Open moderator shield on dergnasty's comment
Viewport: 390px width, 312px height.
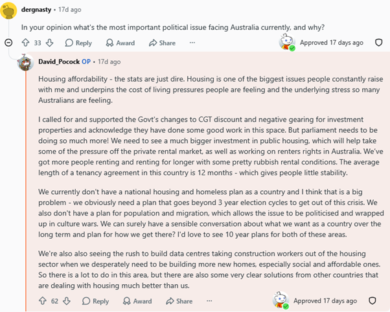(378, 43)
